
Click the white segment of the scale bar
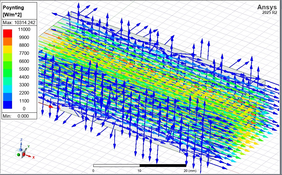coord(116,166)
